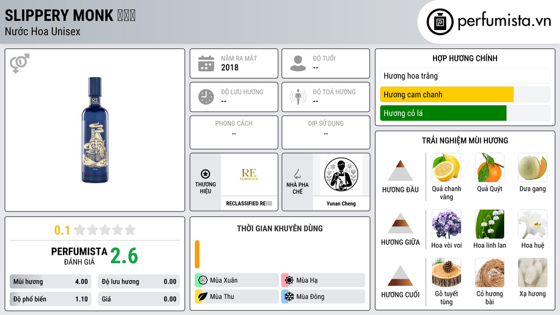Click the perfumista.vn bottle logo
The height and width of the screenshot is (315, 560).
pyautogui.click(x=440, y=22)
